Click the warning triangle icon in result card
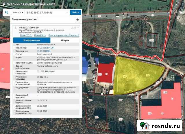 pyautogui.click(x=72, y=28)
